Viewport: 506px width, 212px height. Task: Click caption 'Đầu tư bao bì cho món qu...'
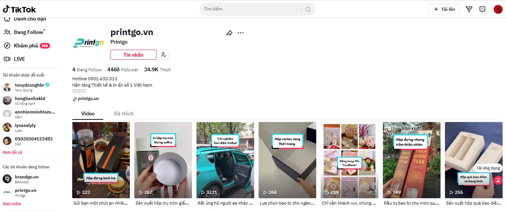coord(411,203)
